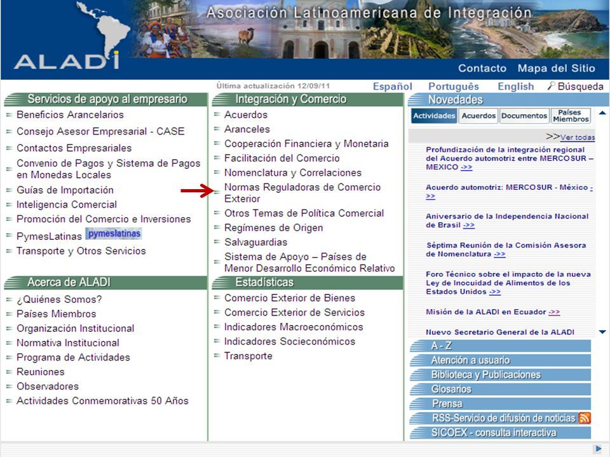The height and width of the screenshot is (457, 610).
Task: Open Actividades Conmemorativas 50 Años
Action: (x=102, y=401)
